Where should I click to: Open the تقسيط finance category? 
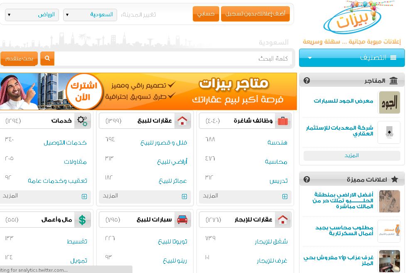coord(77,241)
